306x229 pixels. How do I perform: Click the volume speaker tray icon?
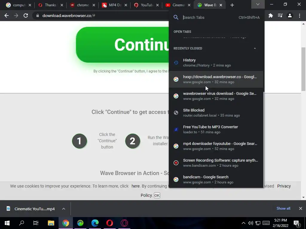tap(251, 223)
